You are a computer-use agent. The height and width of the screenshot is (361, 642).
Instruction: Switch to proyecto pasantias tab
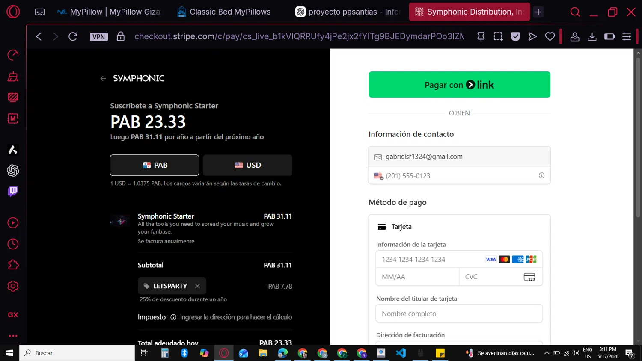(348, 12)
